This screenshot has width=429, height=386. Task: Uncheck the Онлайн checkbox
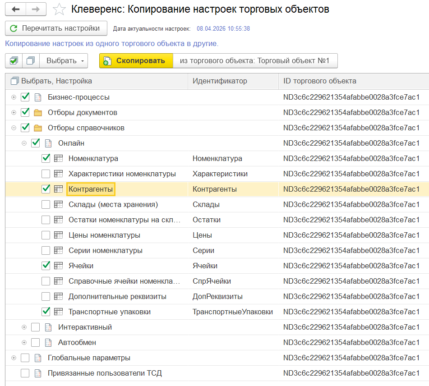point(36,143)
